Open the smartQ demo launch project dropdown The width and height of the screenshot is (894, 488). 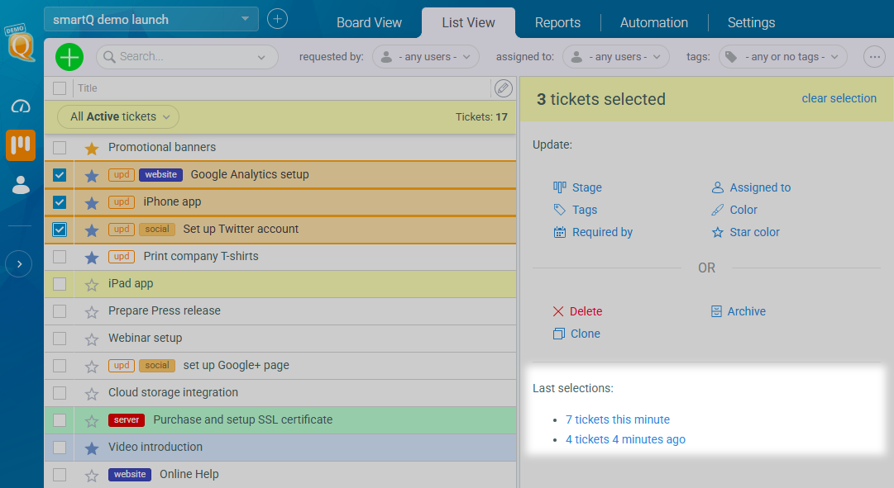pos(151,19)
